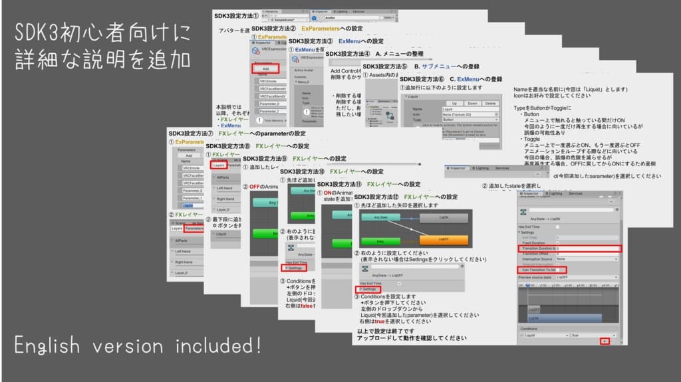Select the Right Hand layer in slide ⑦
Image resolution: width=681 pixels, height=382 pixels.
(x=187, y=262)
